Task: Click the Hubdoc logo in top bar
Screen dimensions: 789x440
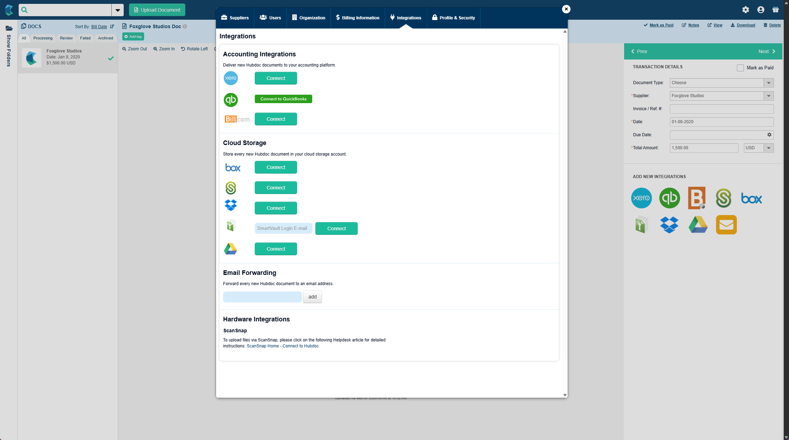Action: [x=9, y=10]
